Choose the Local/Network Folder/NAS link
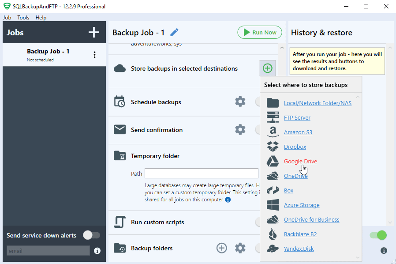396x264 pixels. point(318,103)
